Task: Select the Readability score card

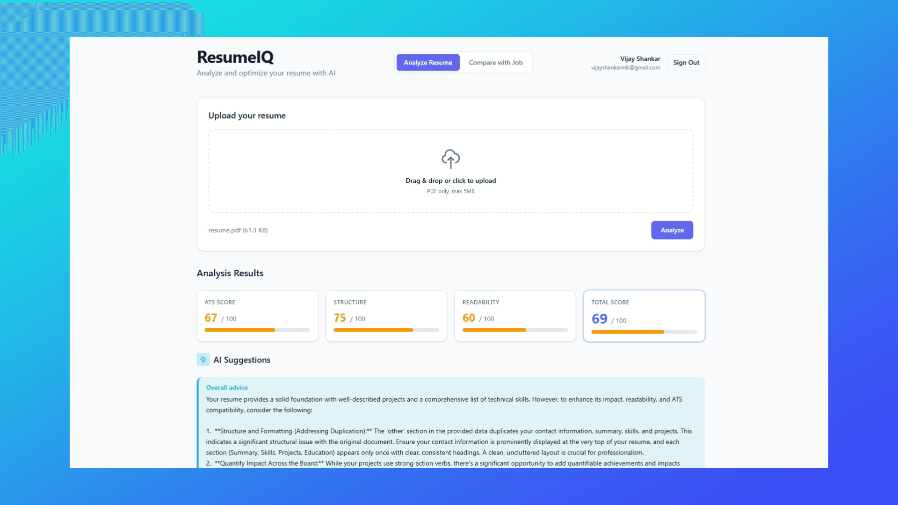Action: click(x=515, y=316)
